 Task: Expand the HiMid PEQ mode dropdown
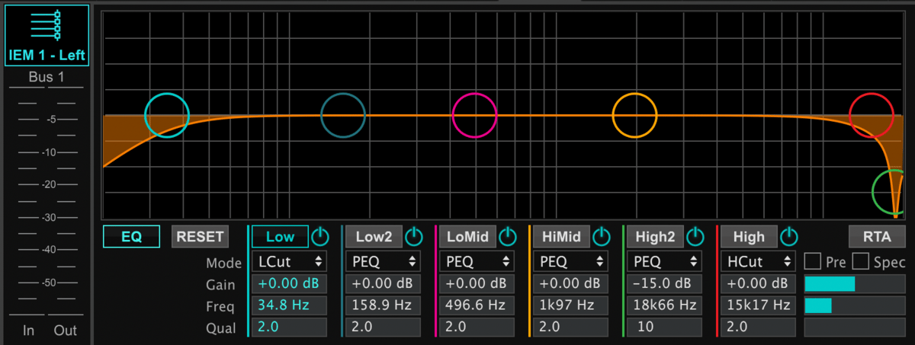pos(570,261)
